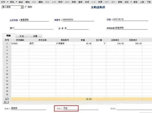
Task: Click the greyed-out 保存 (Save) button
Action: pos(47,2)
